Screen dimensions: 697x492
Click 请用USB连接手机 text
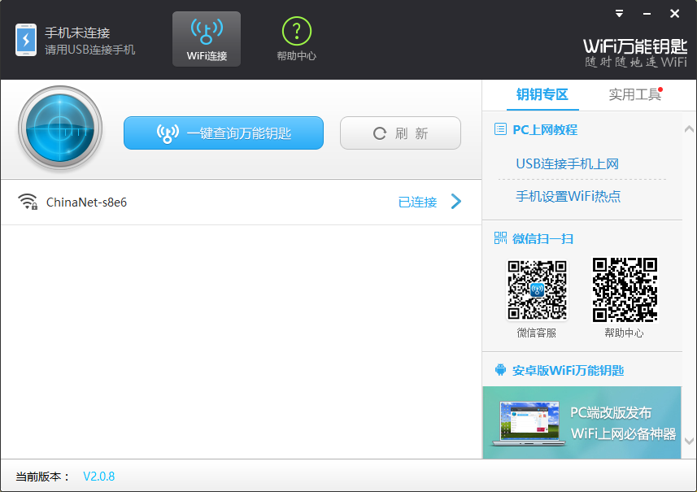(x=89, y=50)
